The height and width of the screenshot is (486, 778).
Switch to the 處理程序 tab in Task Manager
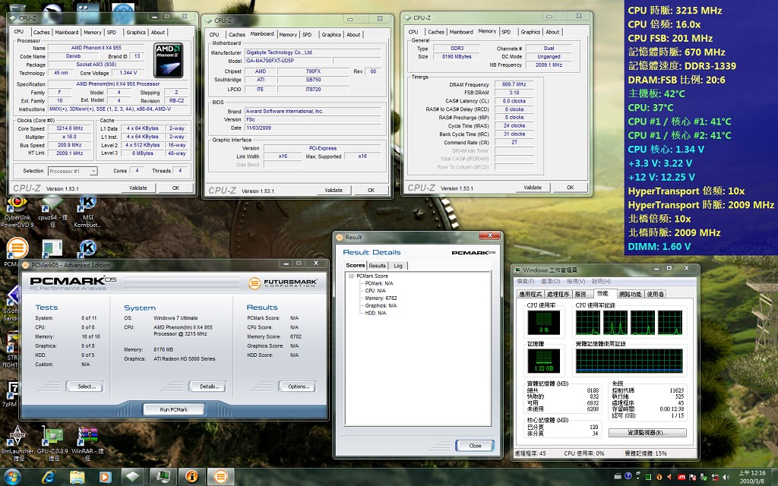[558, 294]
